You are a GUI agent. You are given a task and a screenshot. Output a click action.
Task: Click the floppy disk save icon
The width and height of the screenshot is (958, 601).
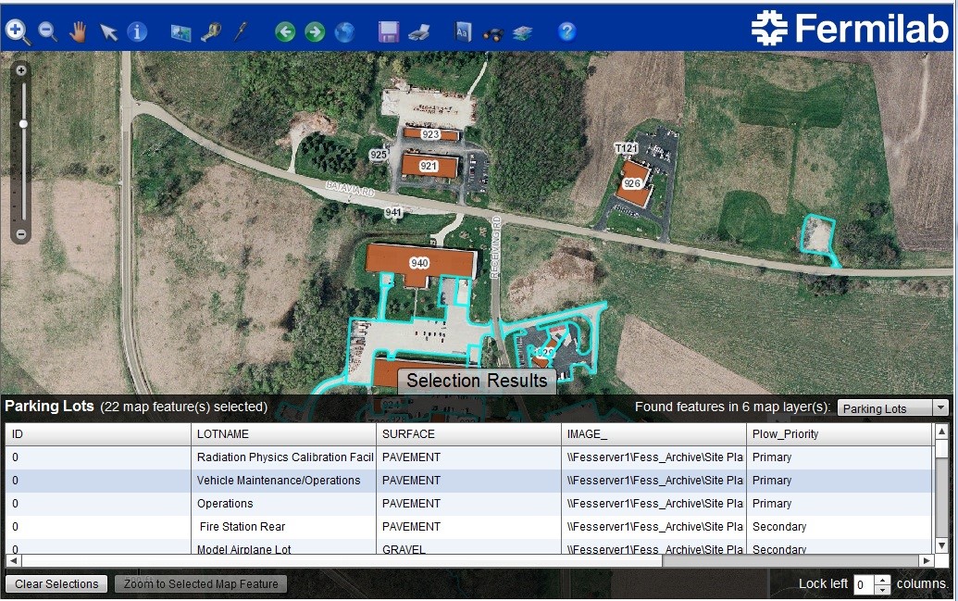pyautogui.click(x=389, y=31)
